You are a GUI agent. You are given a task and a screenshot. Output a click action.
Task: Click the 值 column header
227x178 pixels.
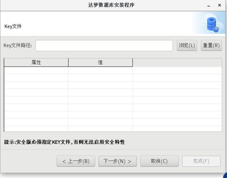(x=101, y=63)
